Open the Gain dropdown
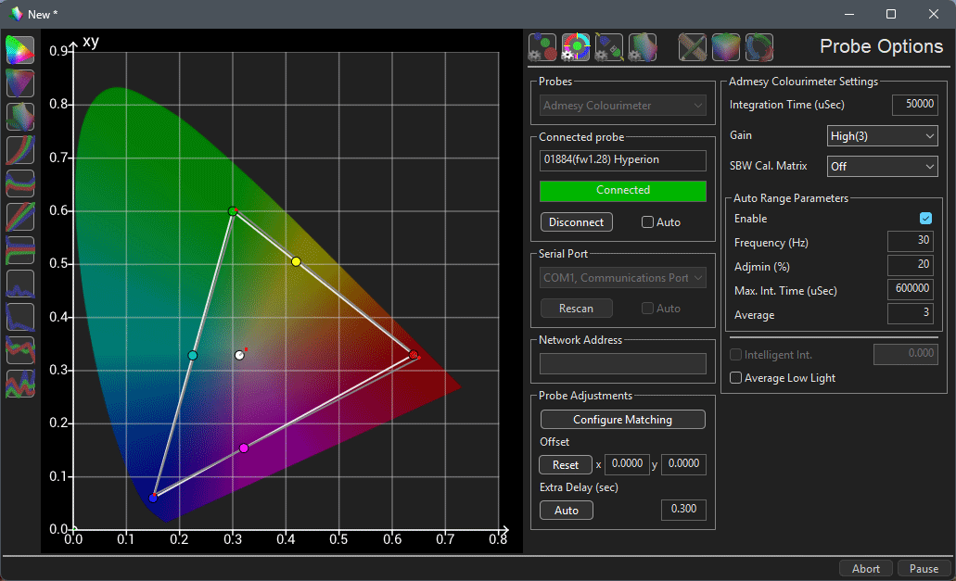956x581 pixels. [882, 136]
